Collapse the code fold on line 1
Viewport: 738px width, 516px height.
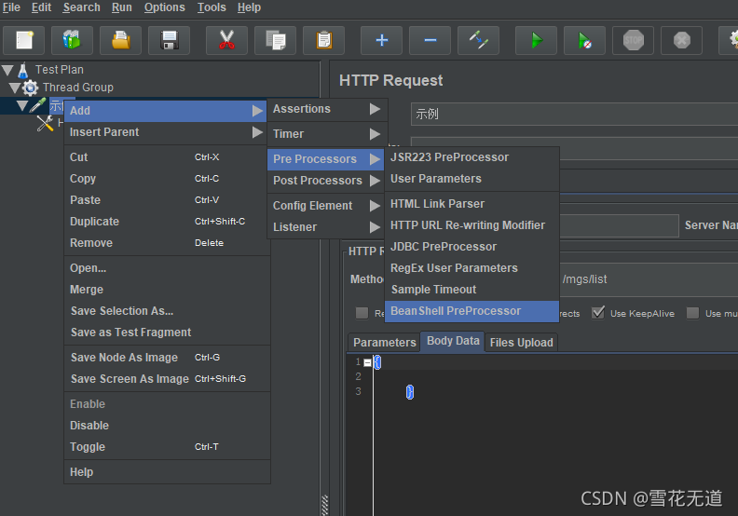pos(367,362)
